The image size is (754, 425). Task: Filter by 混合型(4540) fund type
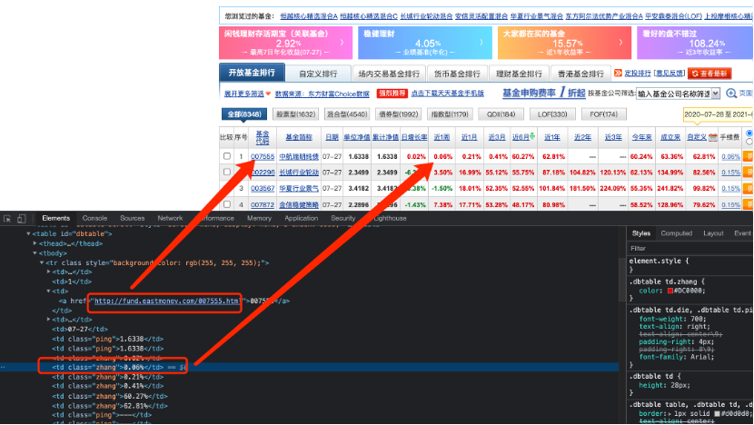[x=347, y=114]
